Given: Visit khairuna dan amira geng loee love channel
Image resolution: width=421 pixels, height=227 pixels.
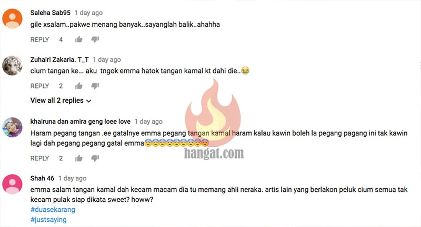Looking at the screenshot, I should coord(81,122).
